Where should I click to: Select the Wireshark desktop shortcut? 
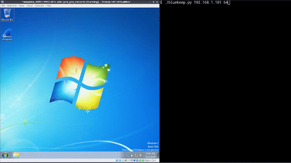click(7, 35)
